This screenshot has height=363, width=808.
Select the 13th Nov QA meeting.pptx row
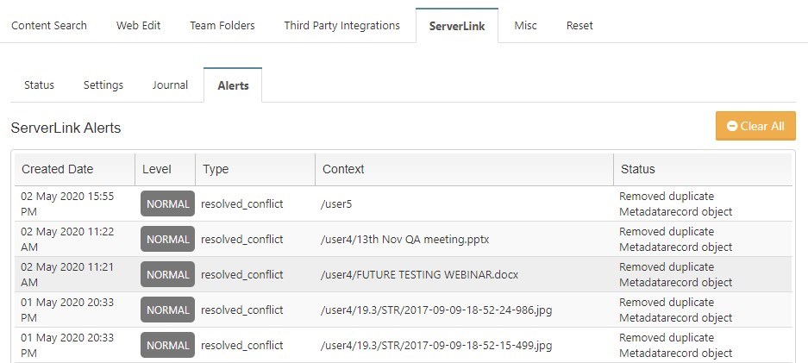(403, 240)
